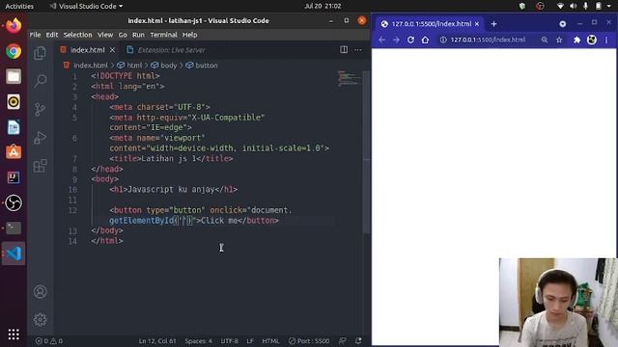Viewport: 618px width, 347px height.
Task: Open the Chrome extensions puzzle icon
Action: point(577,40)
